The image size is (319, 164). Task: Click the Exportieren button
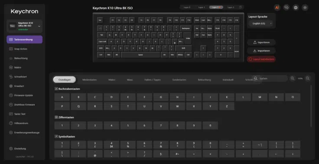[261, 42]
